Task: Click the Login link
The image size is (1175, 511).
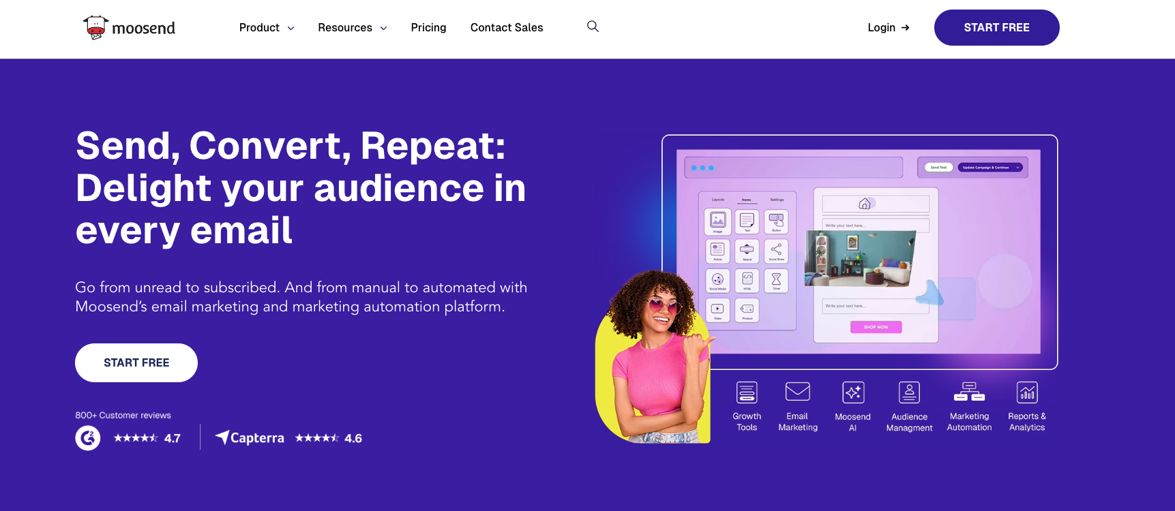Action: tap(888, 28)
